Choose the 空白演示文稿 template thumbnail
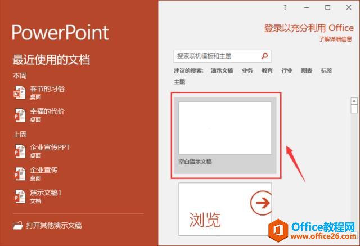This screenshot has height=246, width=360. click(225, 128)
